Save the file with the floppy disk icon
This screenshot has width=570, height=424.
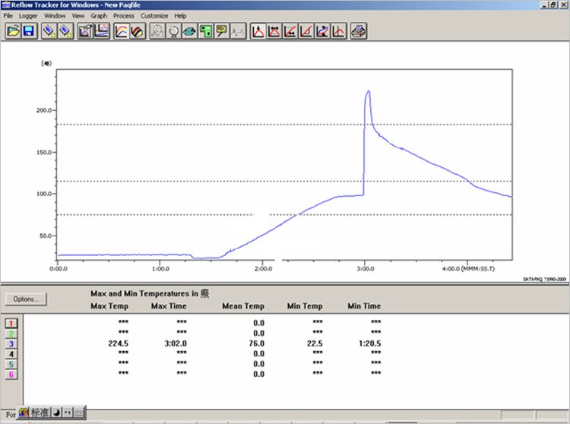(x=29, y=31)
